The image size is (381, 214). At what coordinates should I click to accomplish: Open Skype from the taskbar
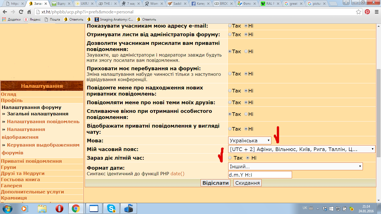(111, 208)
